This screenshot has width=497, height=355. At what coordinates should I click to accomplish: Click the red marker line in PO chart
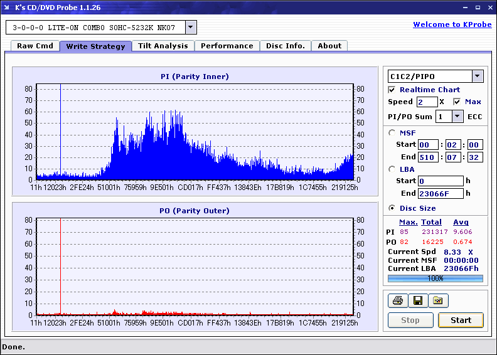pyautogui.click(x=60, y=267)
